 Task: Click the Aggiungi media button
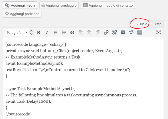tap(20, 5)
